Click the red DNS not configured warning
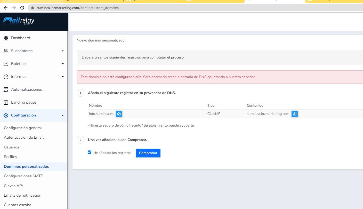Screen dimensions: 363x209 tap(220, 77)
